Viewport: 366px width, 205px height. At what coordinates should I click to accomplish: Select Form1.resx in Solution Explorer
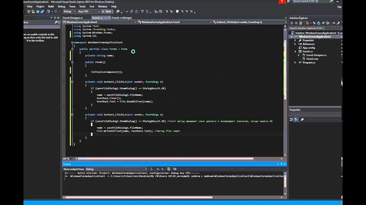tap(312, 59)
